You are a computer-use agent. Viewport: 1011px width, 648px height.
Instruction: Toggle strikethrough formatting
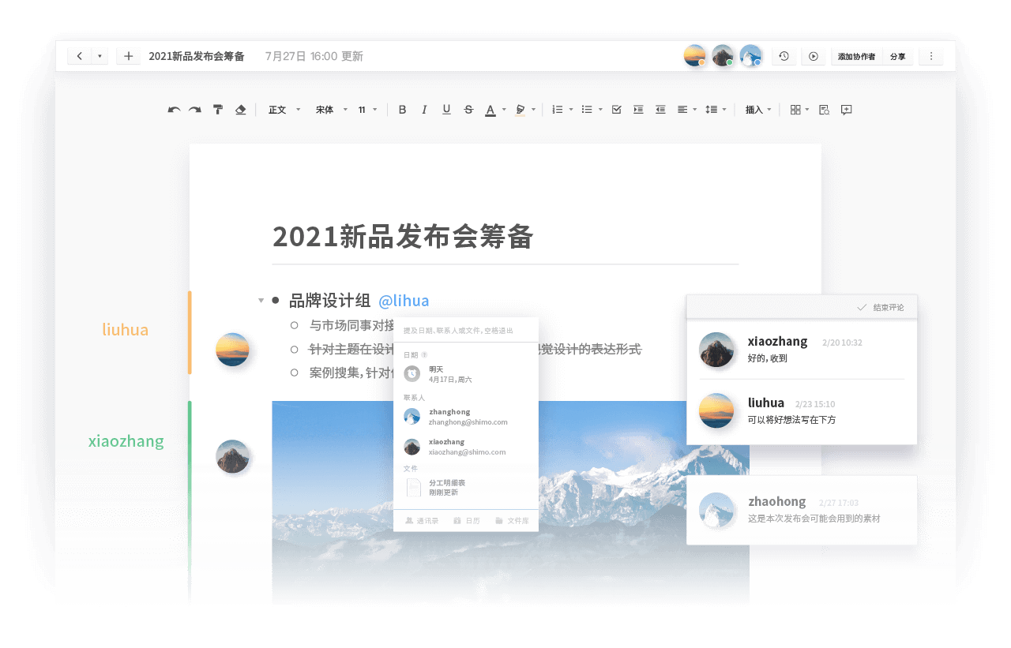[468, 110]
